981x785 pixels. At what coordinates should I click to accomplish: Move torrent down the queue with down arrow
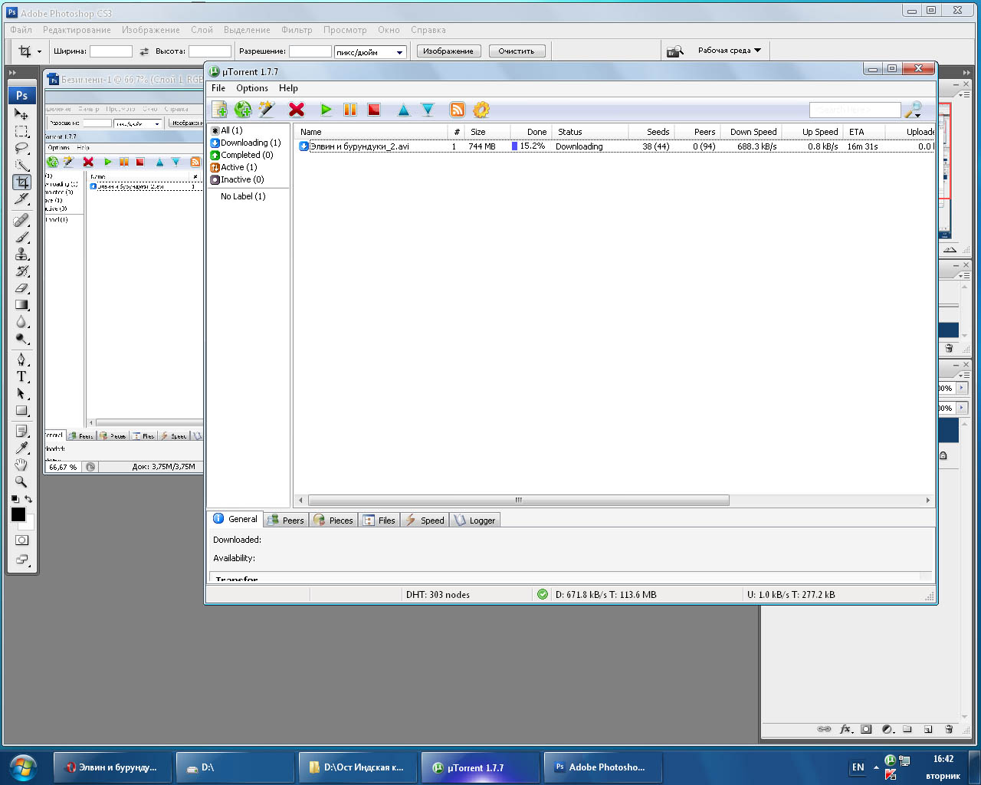coord(428,110)
